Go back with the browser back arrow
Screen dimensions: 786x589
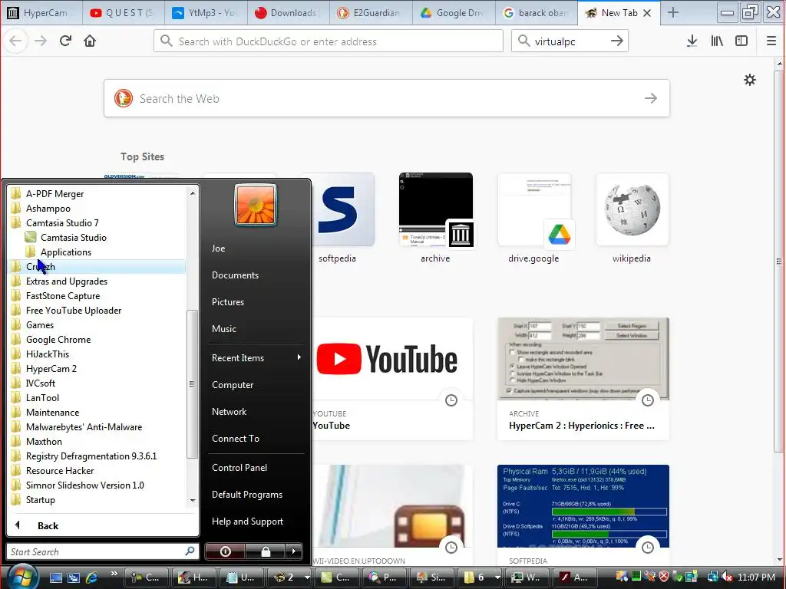pos(15,41)
